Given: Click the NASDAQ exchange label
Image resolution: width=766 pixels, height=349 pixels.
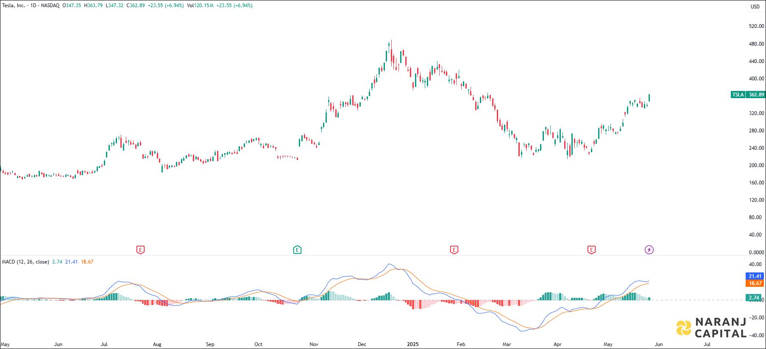Looking at the screenshot, I should pyautogui.click(x=50, y=5).
